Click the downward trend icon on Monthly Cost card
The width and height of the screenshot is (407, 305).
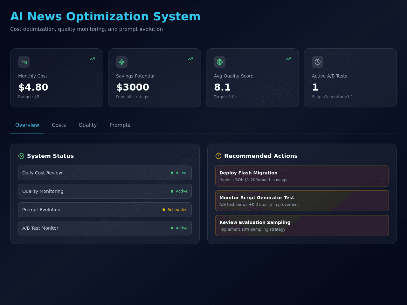click(24, 62)
